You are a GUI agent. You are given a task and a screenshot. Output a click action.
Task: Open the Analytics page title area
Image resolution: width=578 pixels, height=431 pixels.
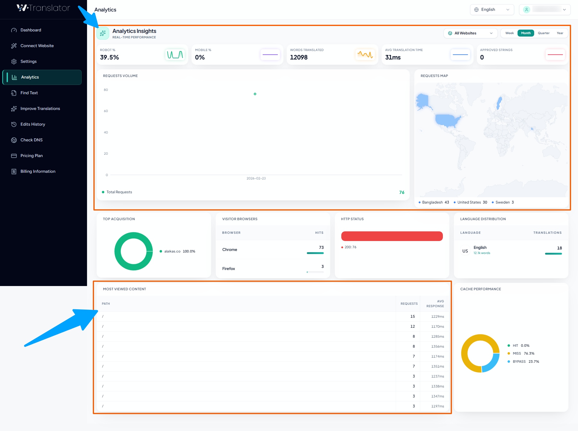pos(105,9)
